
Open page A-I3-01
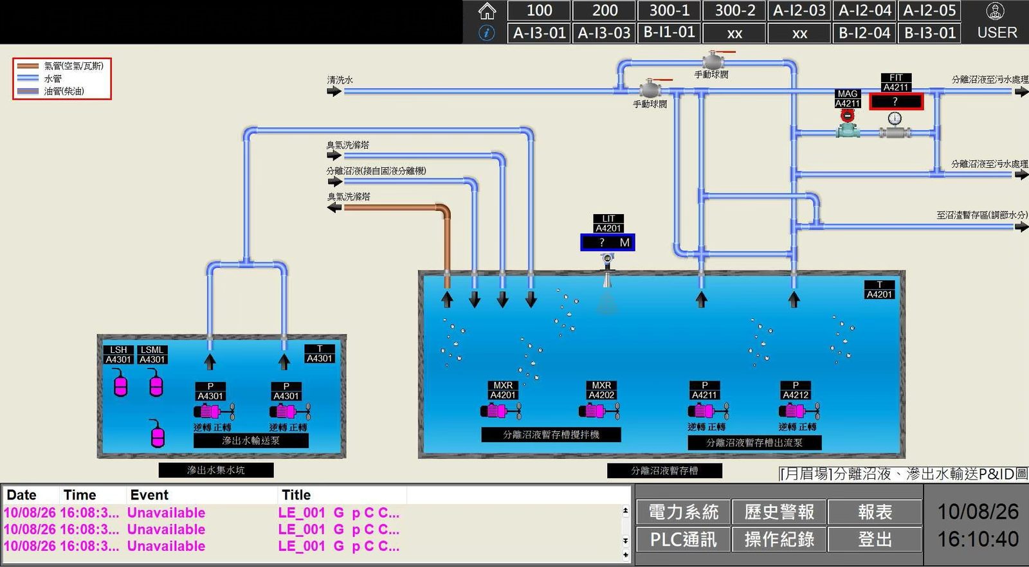coord(539,33)
